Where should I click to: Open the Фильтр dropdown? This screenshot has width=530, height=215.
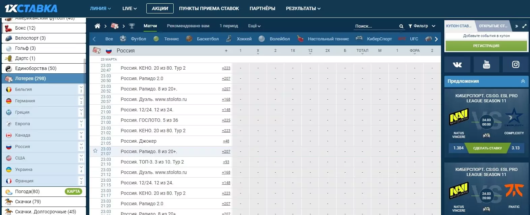coord(422,26)
